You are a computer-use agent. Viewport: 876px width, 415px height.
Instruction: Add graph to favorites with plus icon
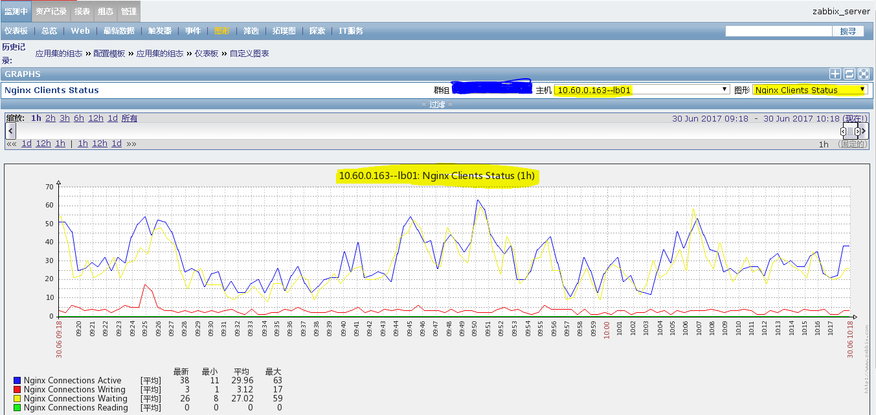click(835, 74)
